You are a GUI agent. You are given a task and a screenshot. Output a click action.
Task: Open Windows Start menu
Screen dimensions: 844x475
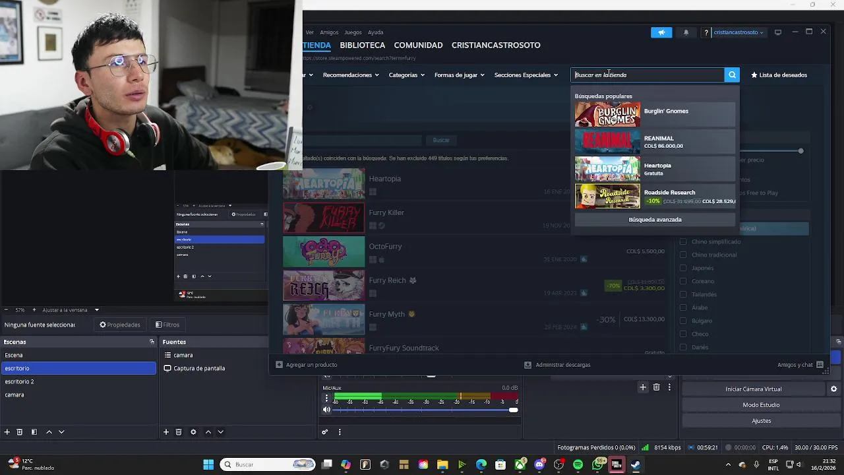point(208,464)
